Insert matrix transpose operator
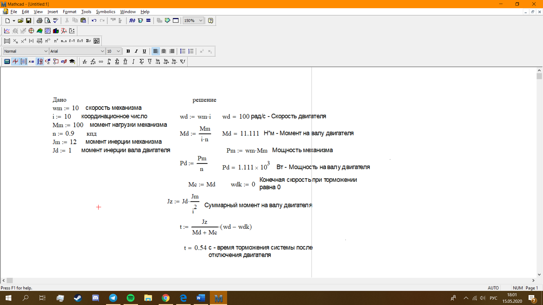 (56, 41)
